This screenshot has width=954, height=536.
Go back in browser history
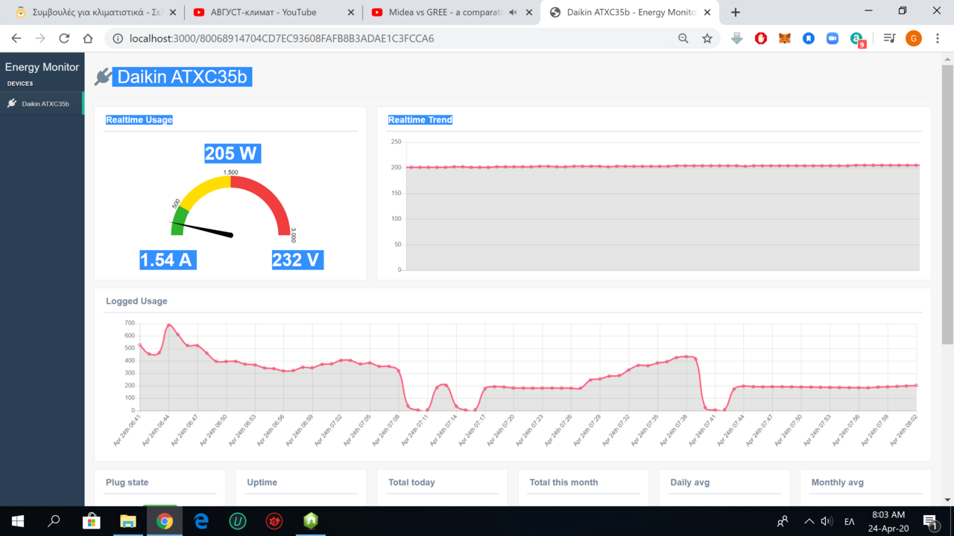(16, 39)
